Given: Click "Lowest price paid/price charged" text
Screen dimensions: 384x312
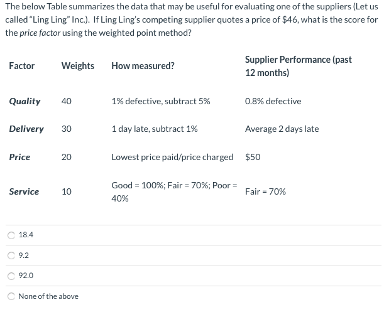Looking at the screenshot, I should point(172,157).
